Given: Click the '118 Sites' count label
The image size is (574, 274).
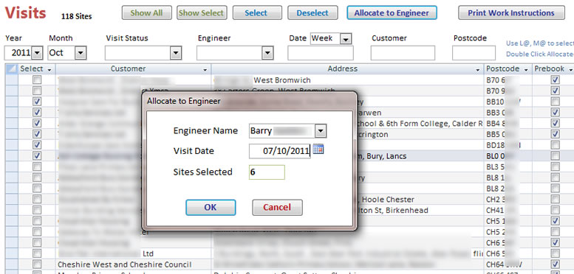Looking at the screenshot, I should point(77,16).
